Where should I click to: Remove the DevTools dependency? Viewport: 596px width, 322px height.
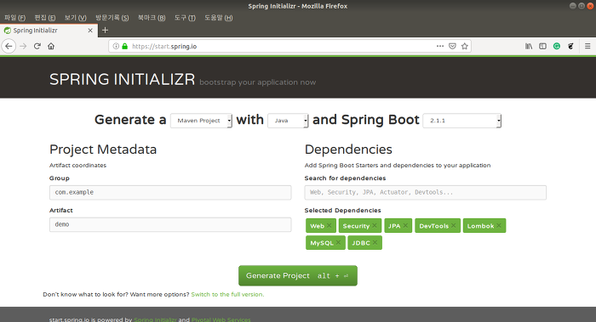tap(453, 226)
